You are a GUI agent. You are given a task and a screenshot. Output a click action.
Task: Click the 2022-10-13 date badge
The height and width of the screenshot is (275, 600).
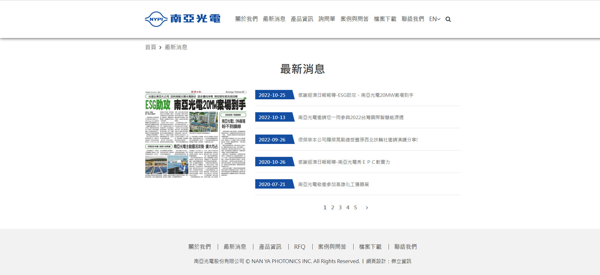click(274, 117)
